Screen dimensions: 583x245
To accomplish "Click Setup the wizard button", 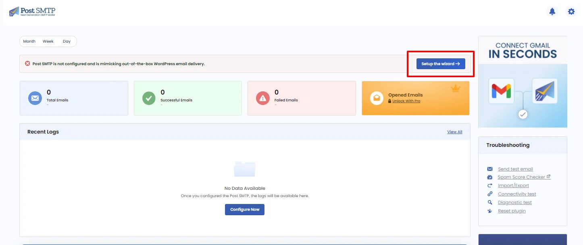I will pyautogui.click(x=441, y=64).
